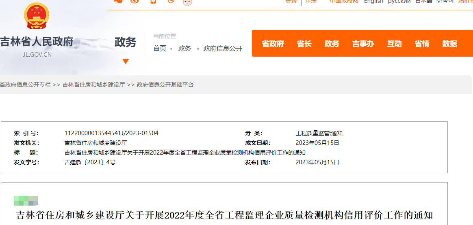473x225 pixels.
Task: Click the title text in the 标题 row
Action: point(185,153)
